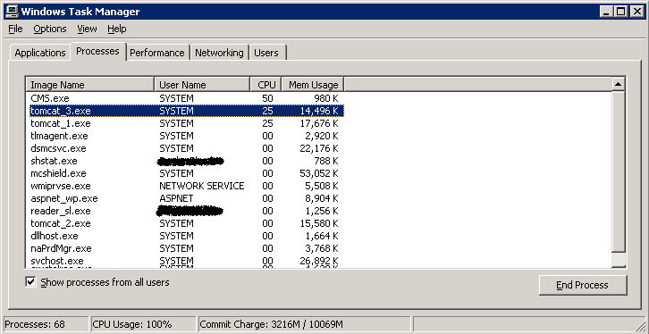Select the svchost.exe process
This screenshot has width=649, height=334.
(x=186, y=261)
